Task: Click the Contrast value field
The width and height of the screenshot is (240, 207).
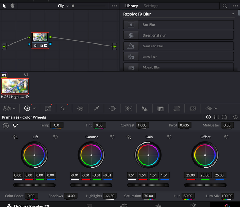Action: [142, 125]
